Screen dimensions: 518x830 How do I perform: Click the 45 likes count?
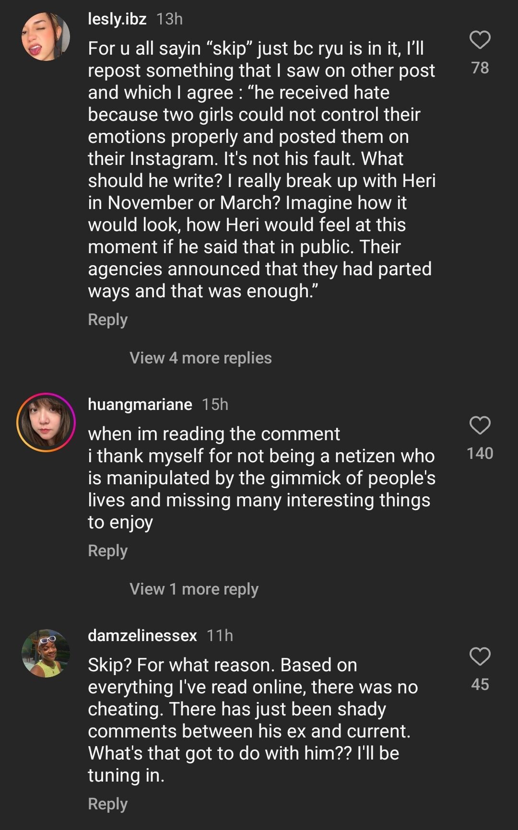(x=480, y=685)
